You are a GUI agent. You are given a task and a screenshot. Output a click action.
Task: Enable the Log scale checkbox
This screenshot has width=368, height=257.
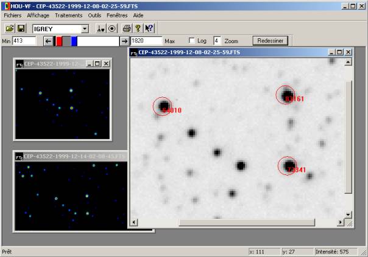[x=193, y=41]
